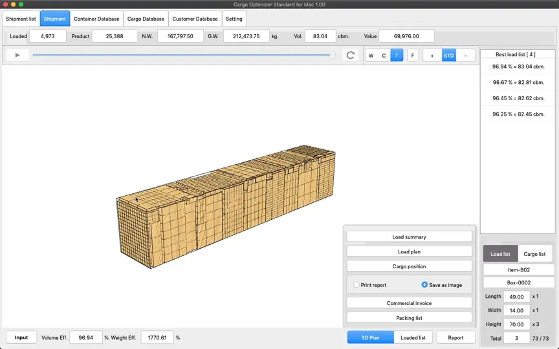This screenshot has height=349, width=559.
Task: Select the Load list tab
Action: (500, 254)
